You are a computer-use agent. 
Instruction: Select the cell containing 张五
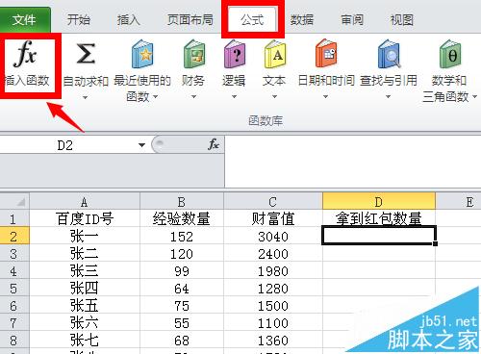click(x=85, y=306)
